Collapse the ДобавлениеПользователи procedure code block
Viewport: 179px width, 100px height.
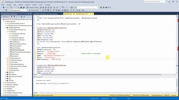click(x=37, y=28)
